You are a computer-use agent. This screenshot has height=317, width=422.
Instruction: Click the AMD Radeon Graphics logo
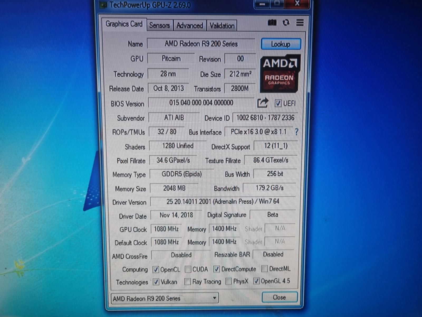click(280, 73)
